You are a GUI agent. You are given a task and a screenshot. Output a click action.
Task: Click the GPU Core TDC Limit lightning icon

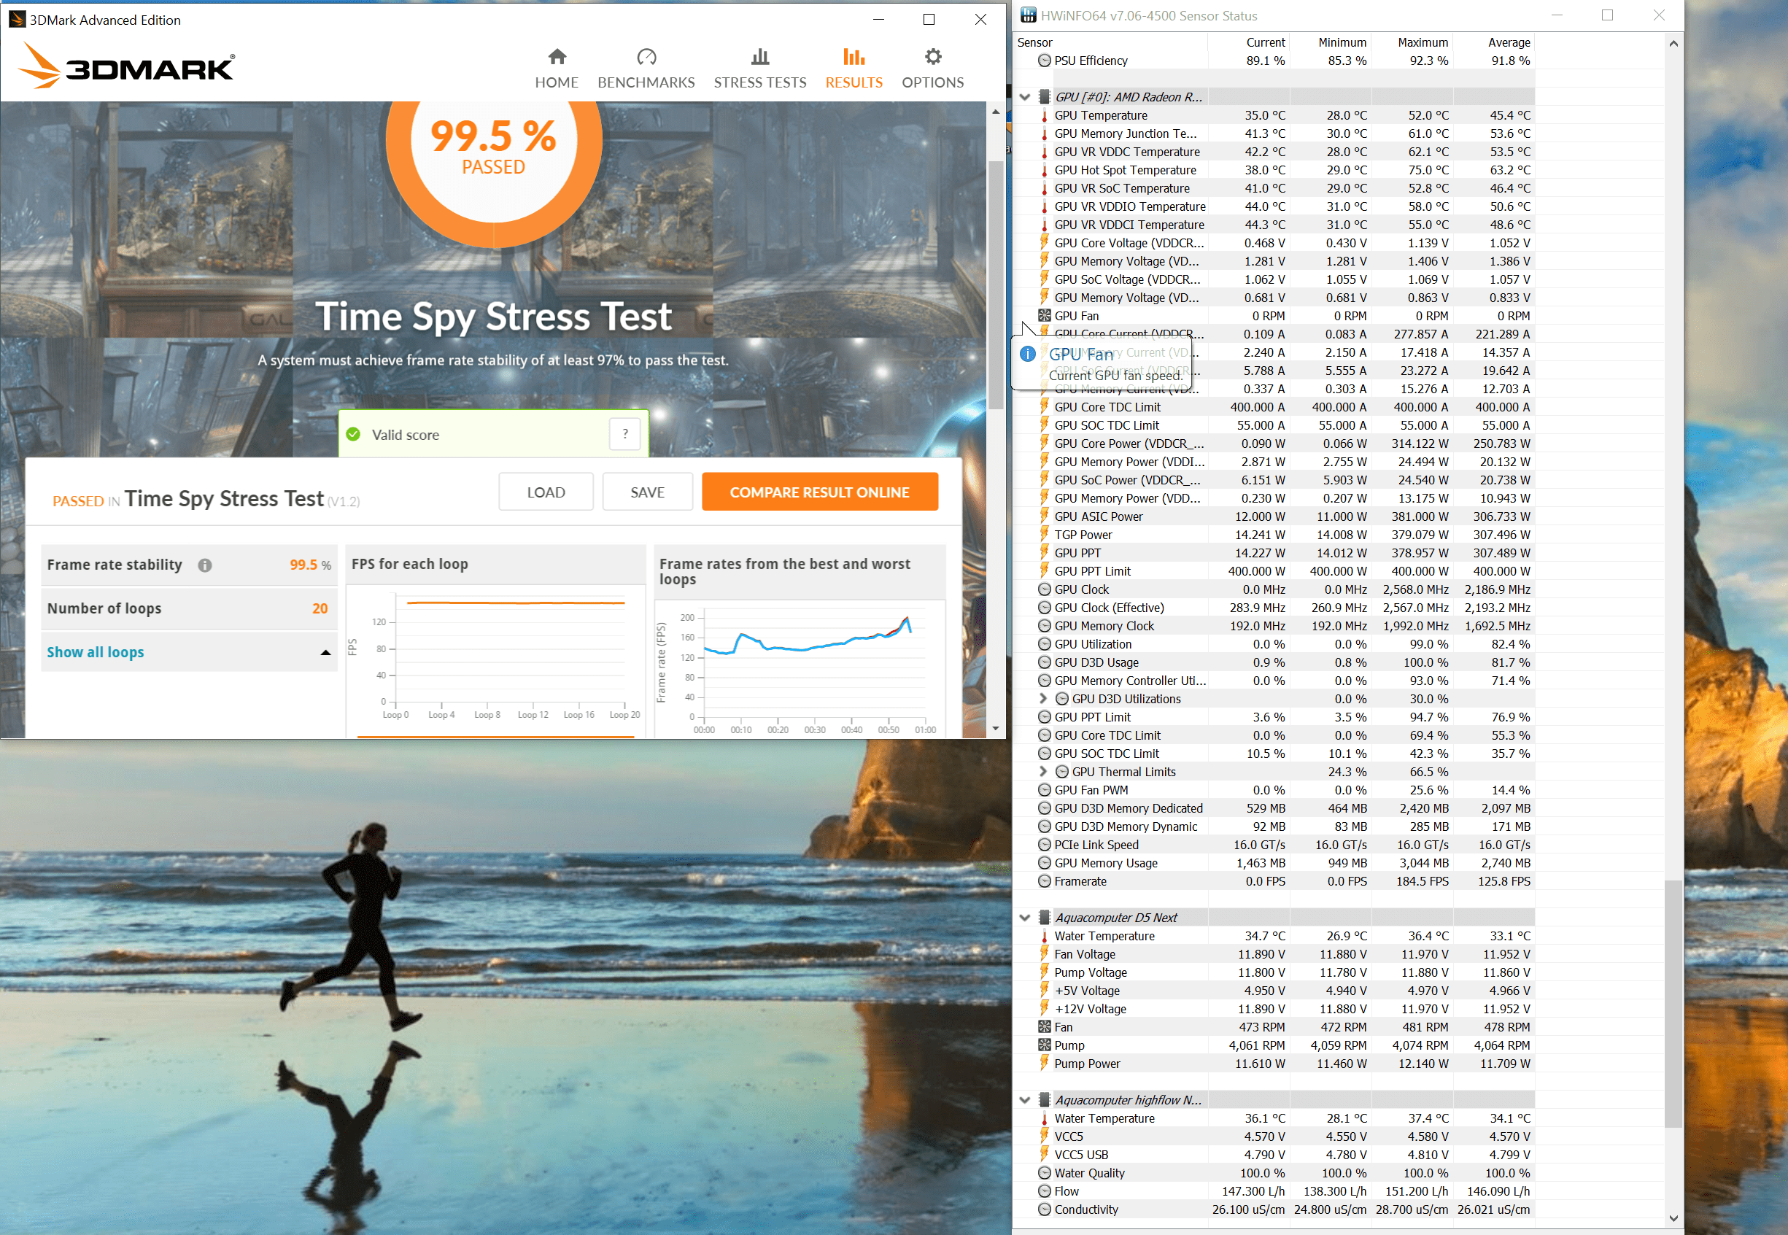click(1045, 407)
